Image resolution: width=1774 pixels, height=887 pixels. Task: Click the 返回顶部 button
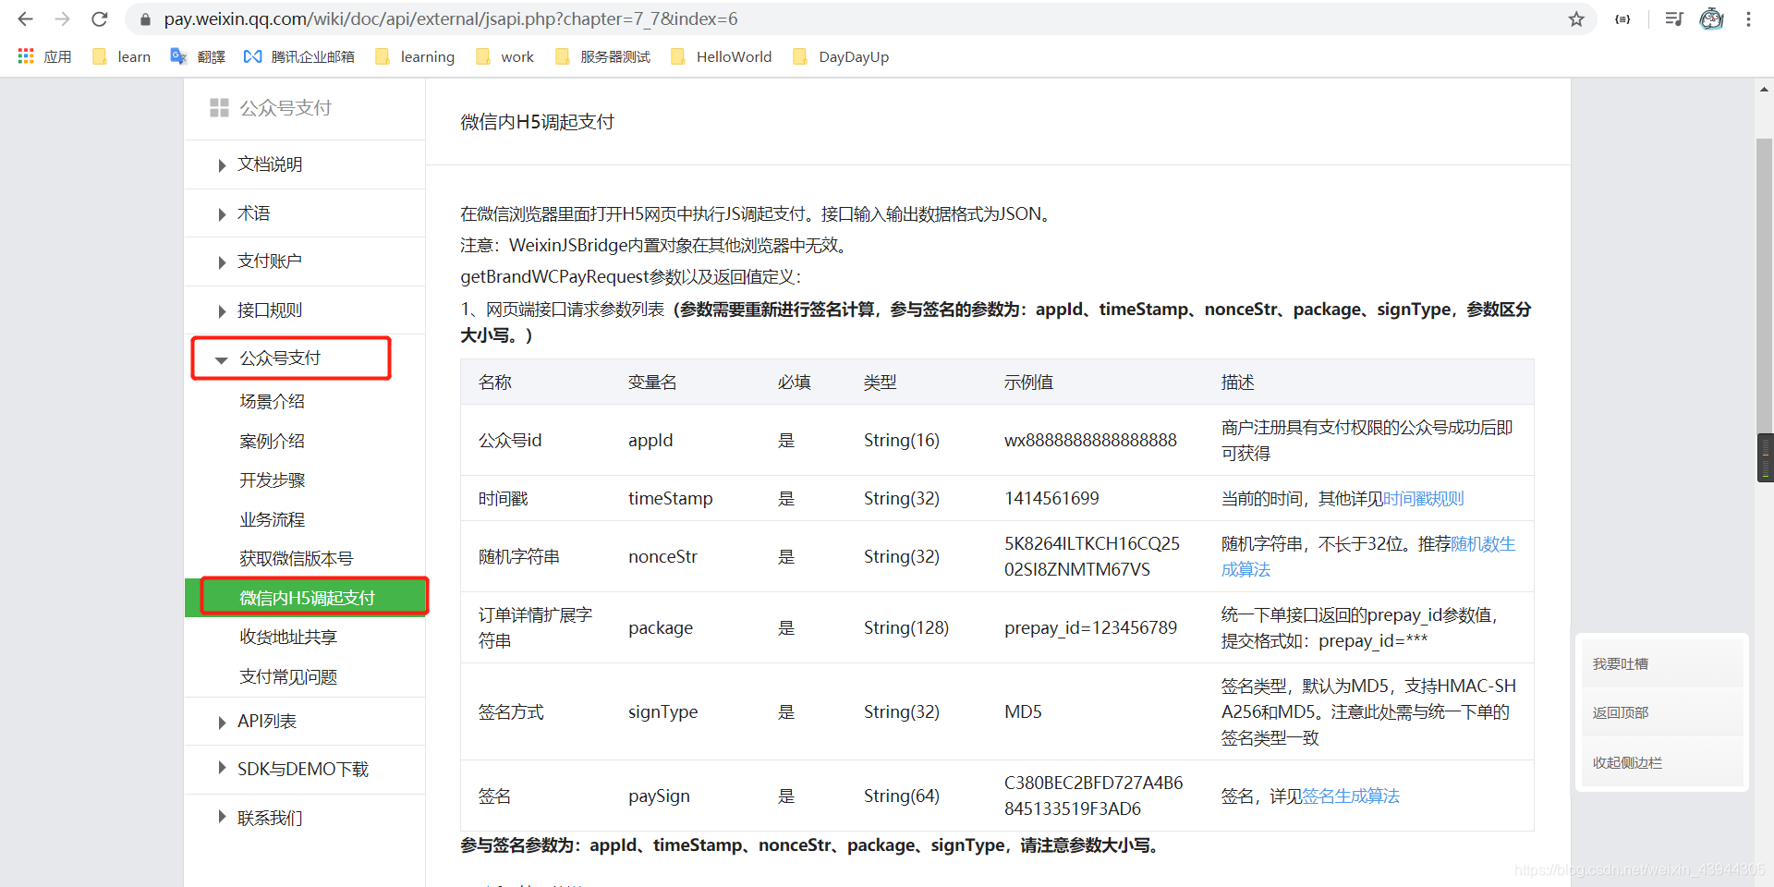point(1661,713)
